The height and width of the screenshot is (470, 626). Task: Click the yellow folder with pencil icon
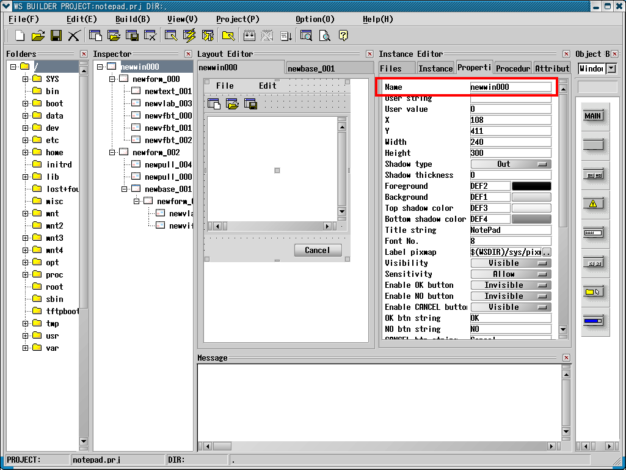228,35
